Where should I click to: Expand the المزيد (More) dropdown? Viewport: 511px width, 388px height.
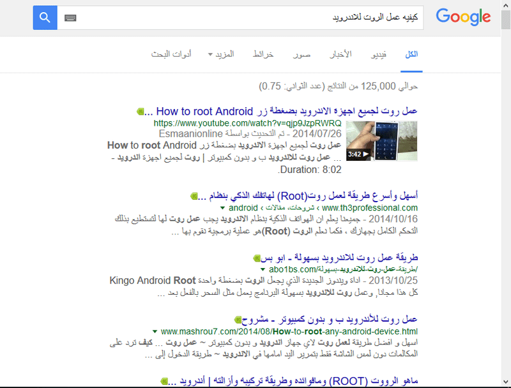221,54
